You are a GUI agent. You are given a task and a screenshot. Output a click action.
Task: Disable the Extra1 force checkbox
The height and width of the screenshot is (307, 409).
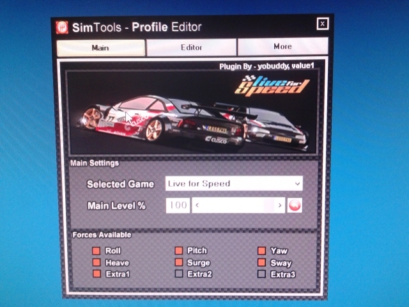96,274
